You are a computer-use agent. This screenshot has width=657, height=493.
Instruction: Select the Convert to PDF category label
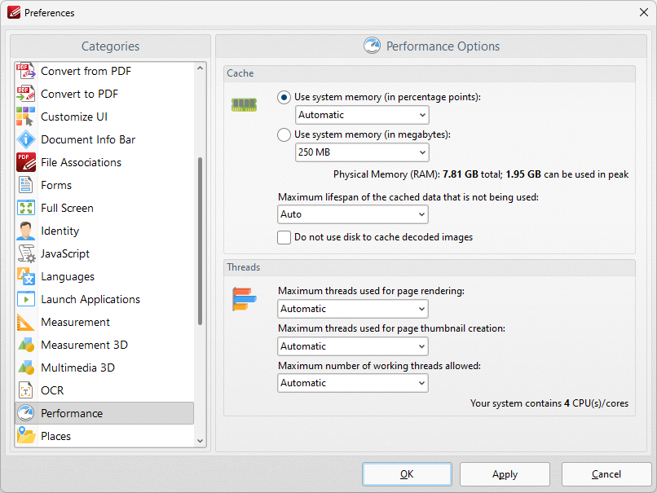click(80, 94)
